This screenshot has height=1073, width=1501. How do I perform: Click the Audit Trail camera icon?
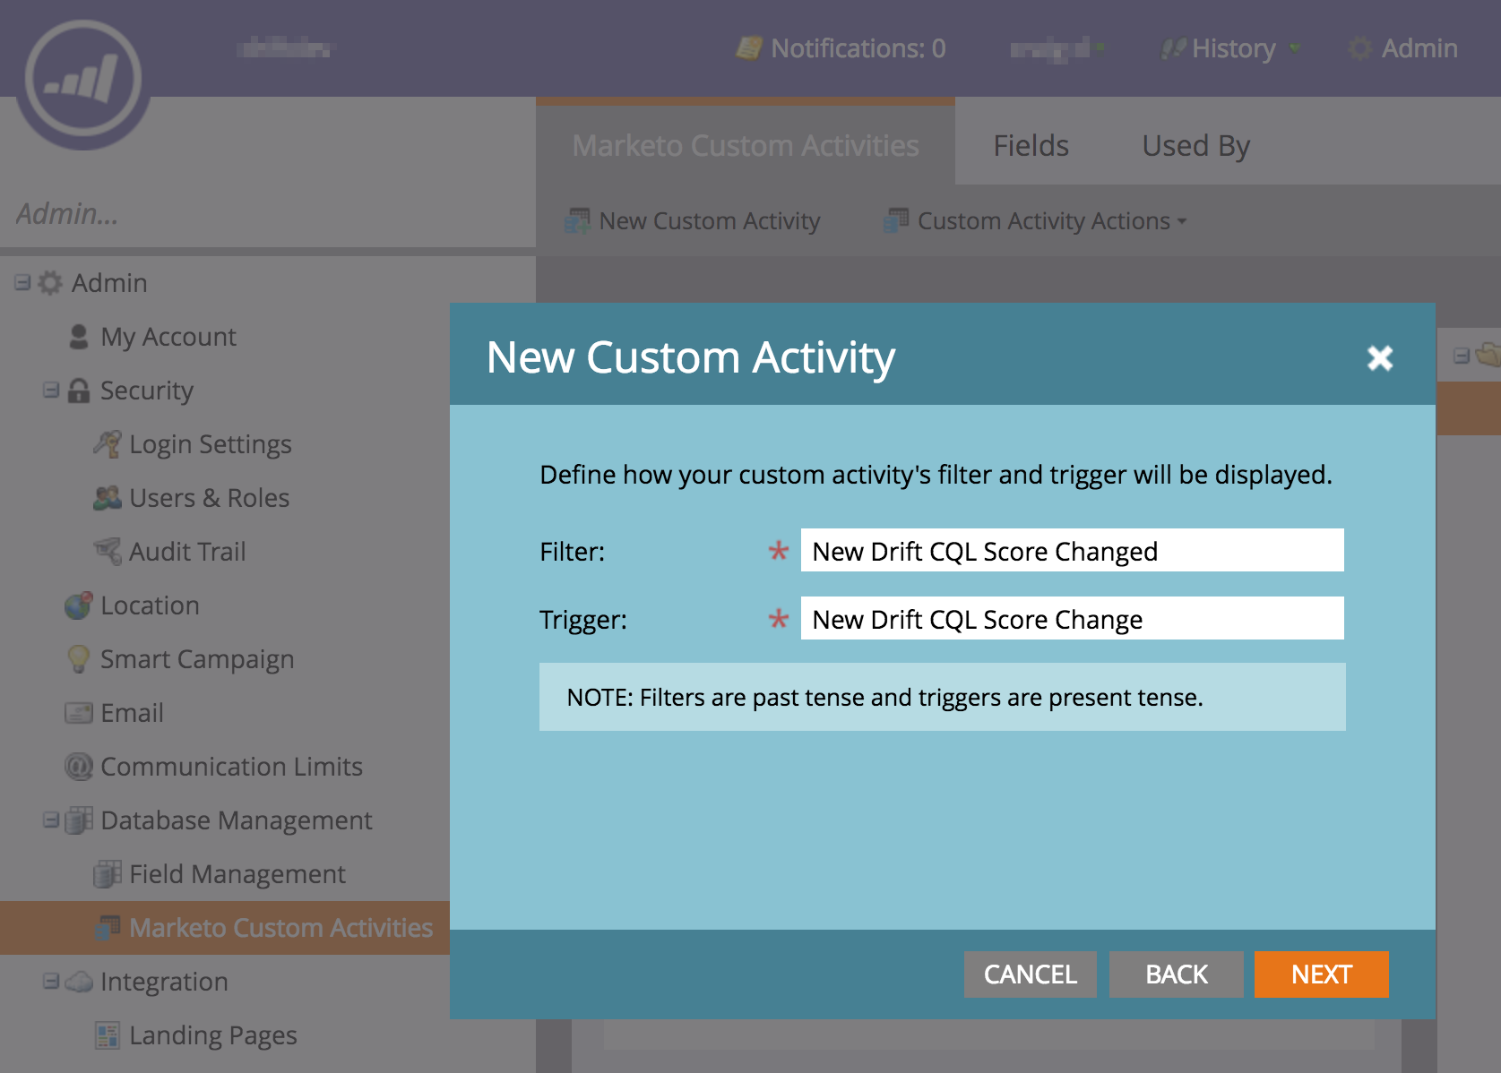coord(108,552)
